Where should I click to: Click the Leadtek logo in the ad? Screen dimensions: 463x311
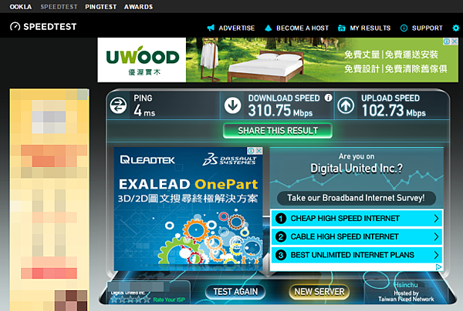147,160
